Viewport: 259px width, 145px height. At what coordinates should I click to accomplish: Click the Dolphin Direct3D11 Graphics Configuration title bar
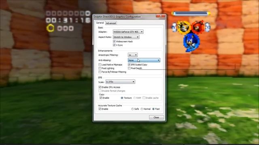117,17
